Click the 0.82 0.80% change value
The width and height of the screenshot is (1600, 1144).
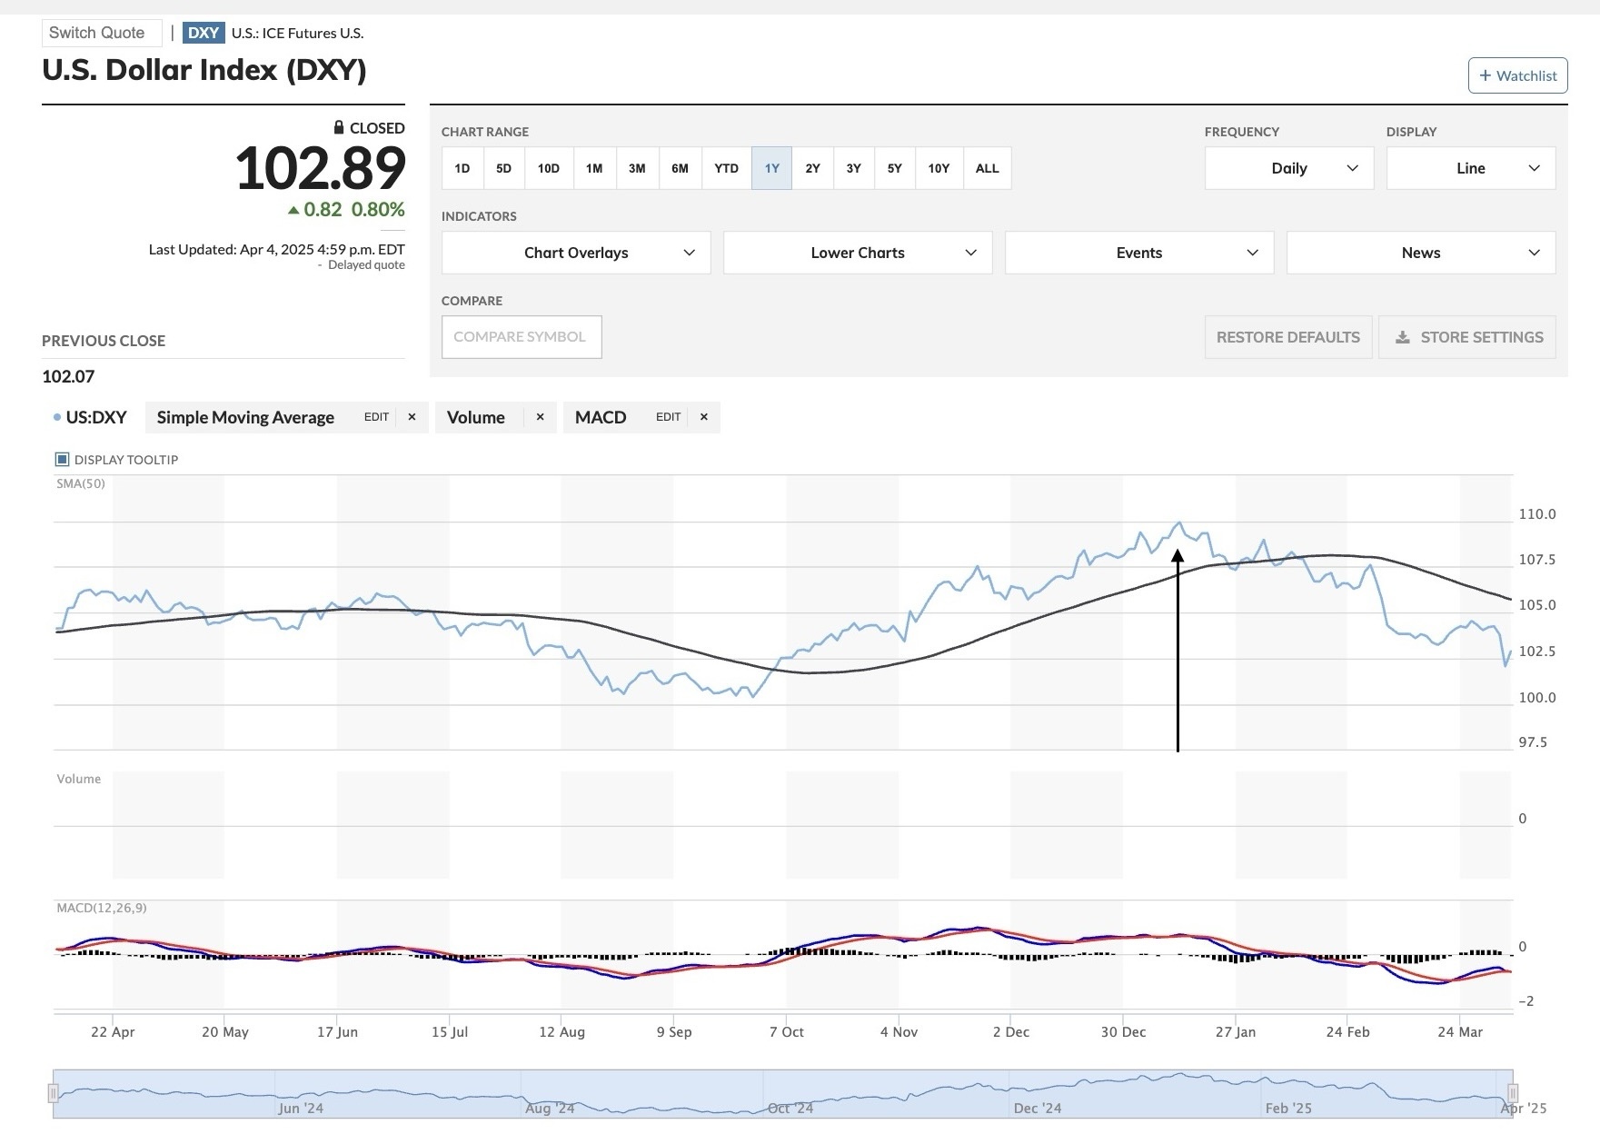pyautogui.click(x=346, y=210)
